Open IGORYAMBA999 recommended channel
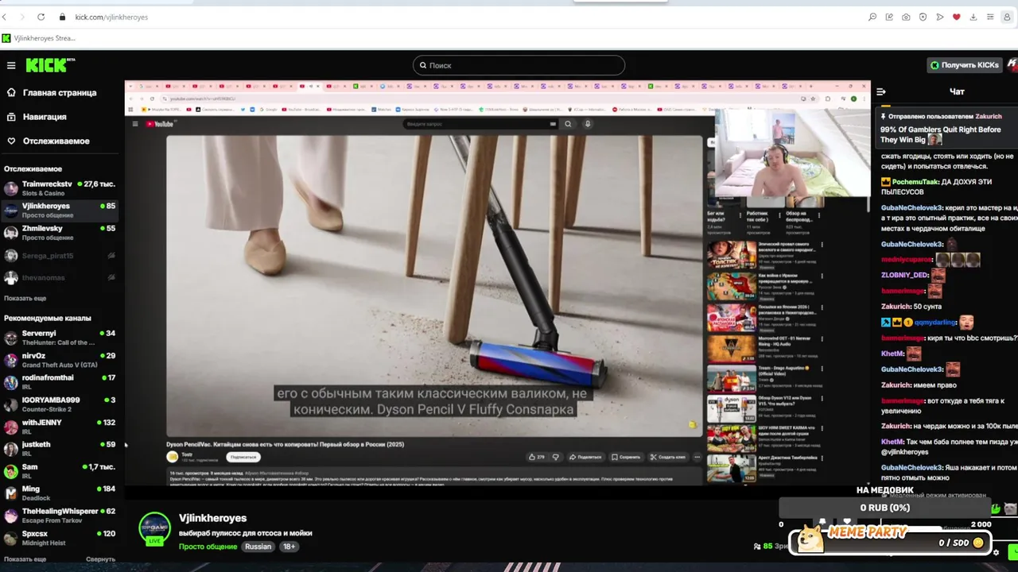 [x=60, y=404]
